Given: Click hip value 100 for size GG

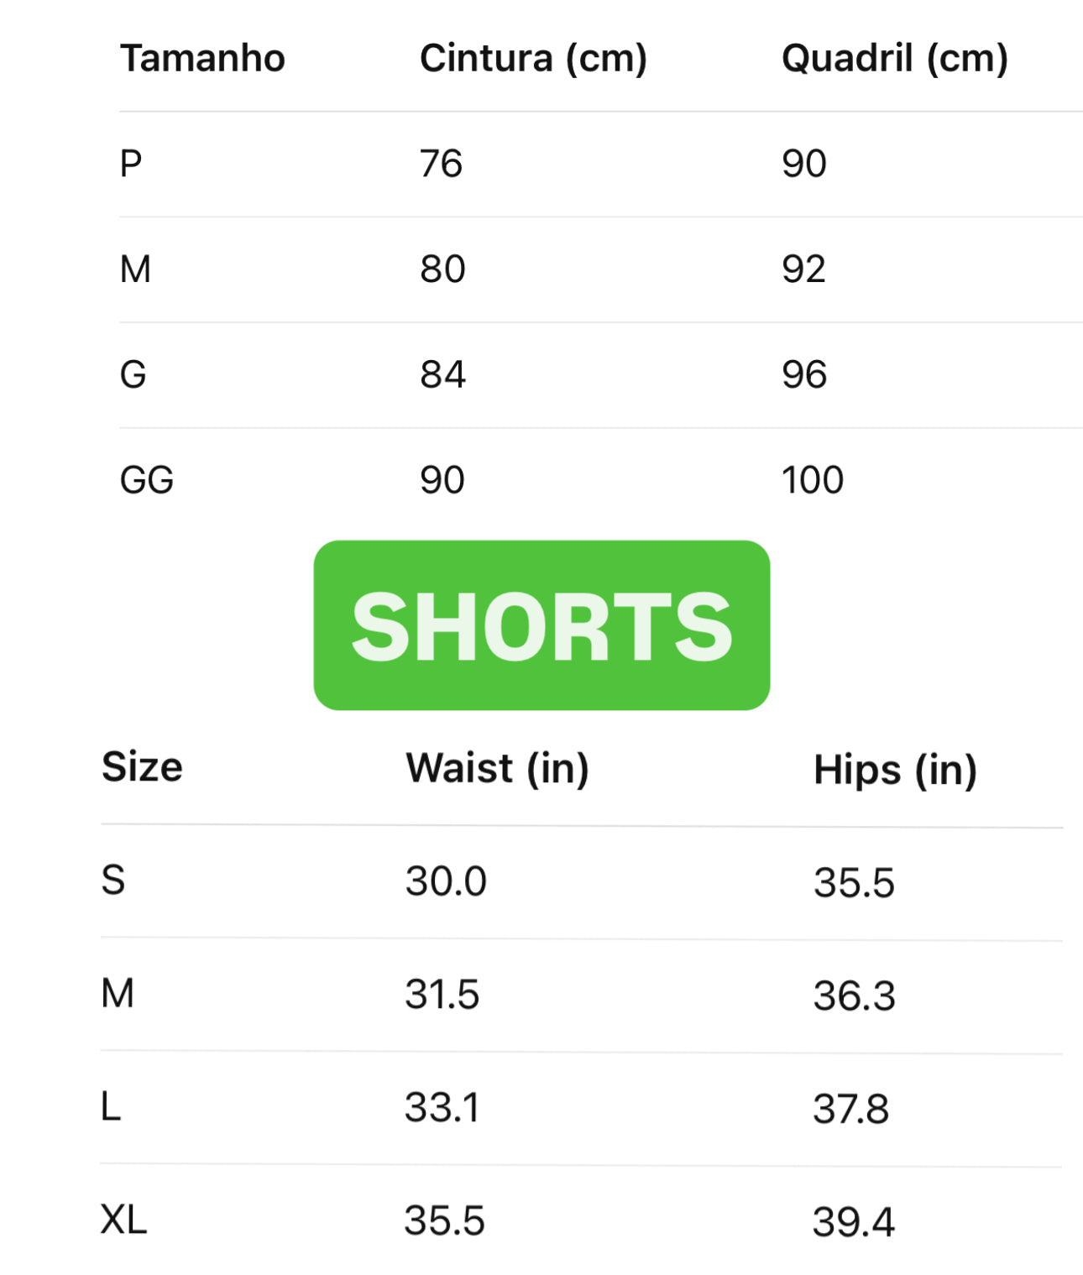Looking at the screenshot, I should (812, 480).
